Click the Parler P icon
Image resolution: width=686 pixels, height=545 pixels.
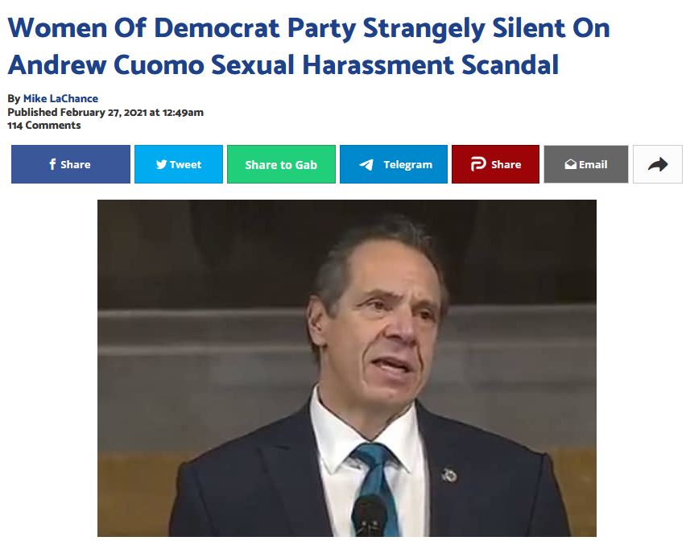pos(478,164)
